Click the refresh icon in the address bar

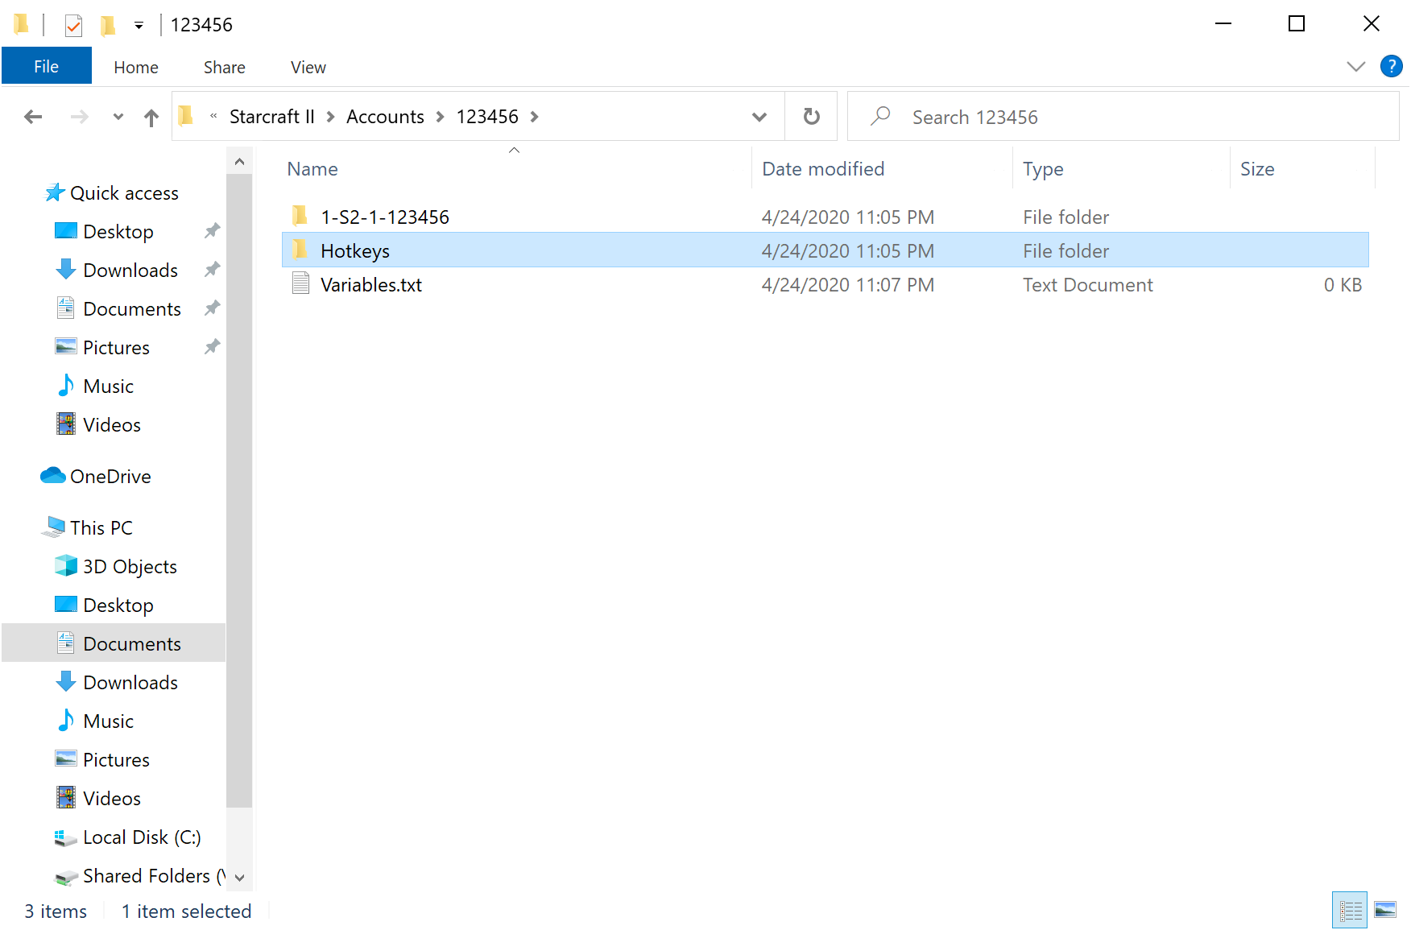[811, 116]
